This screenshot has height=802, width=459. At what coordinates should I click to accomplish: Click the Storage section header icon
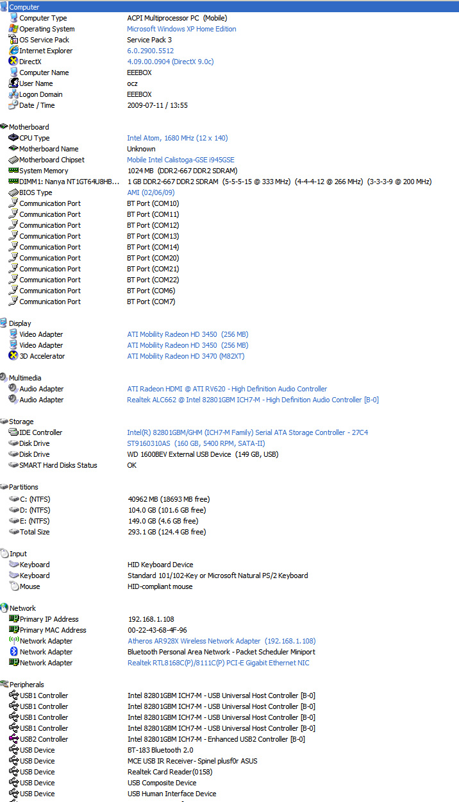pyautogui.click(x=4, y=422)
